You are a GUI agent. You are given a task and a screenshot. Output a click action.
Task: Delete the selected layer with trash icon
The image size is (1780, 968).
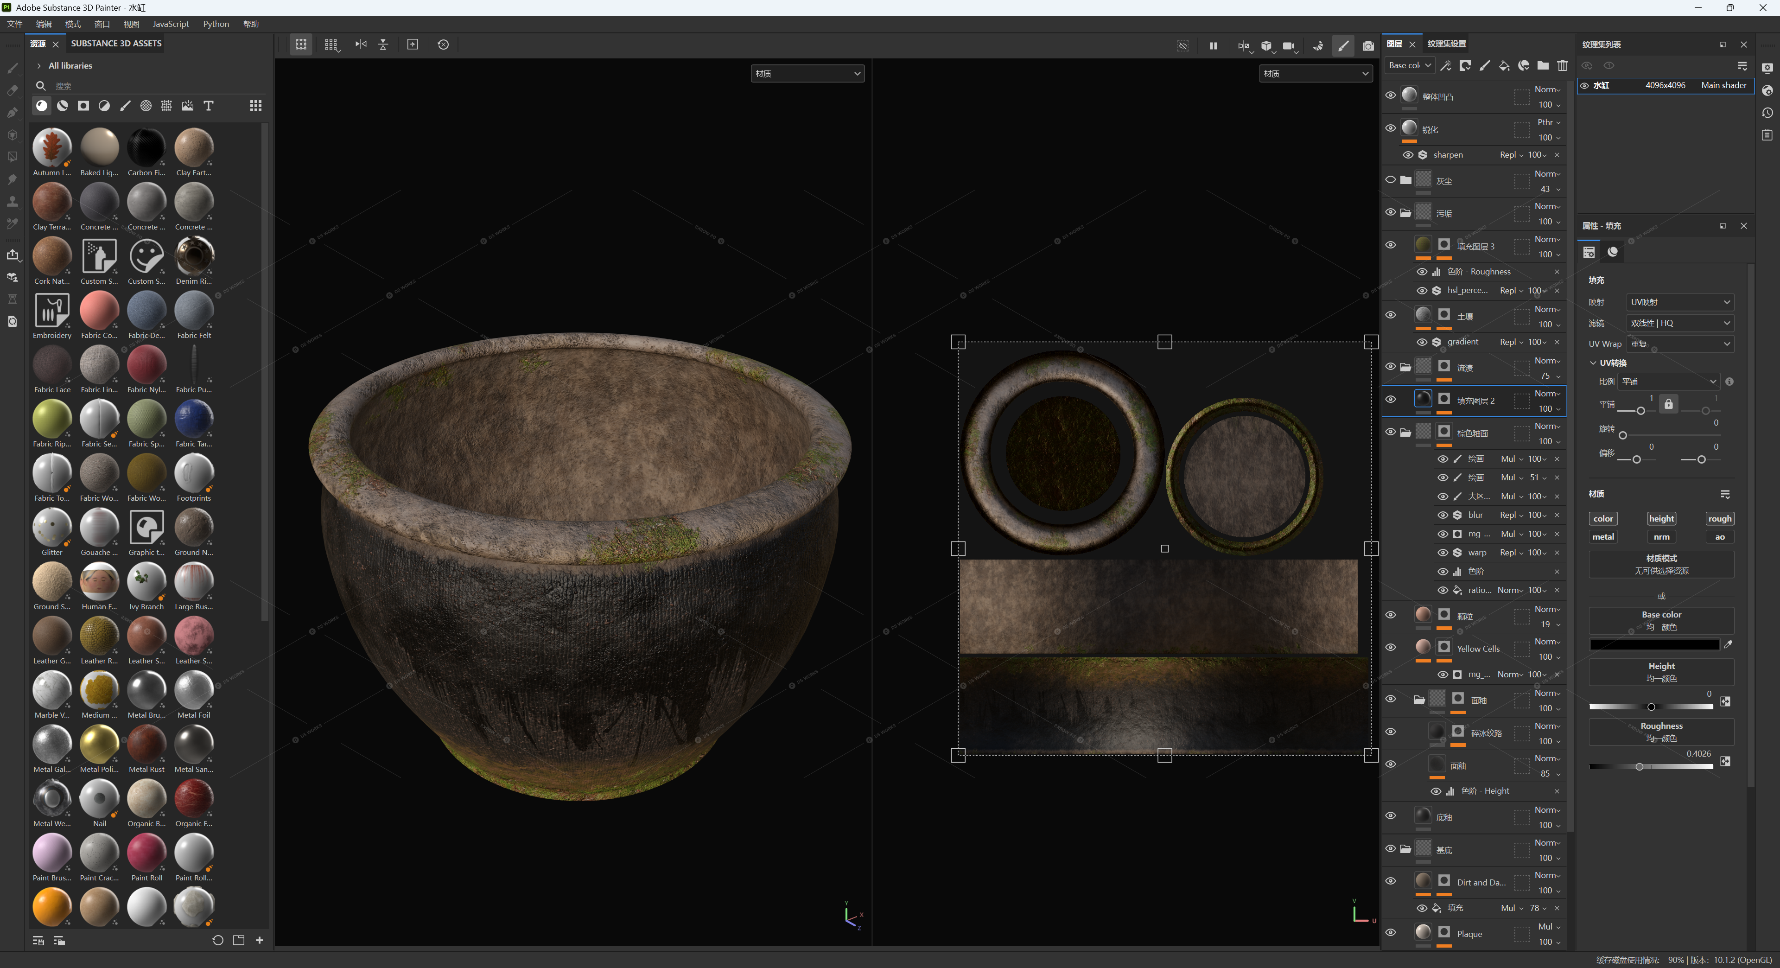coord(1562,65)
